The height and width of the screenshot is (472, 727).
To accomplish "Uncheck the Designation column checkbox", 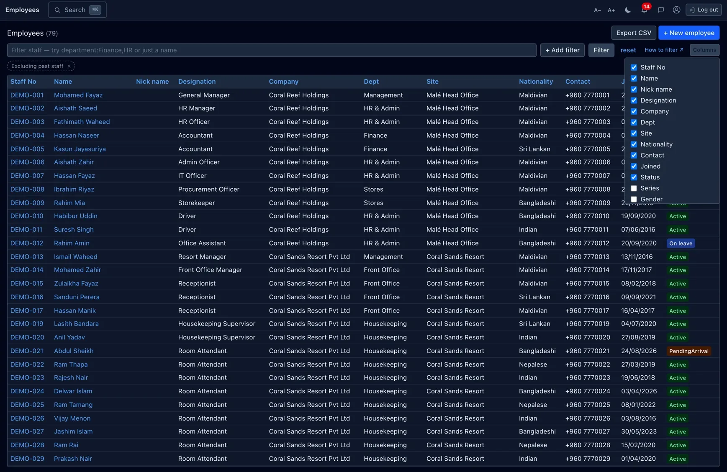I will click(634, 100).
